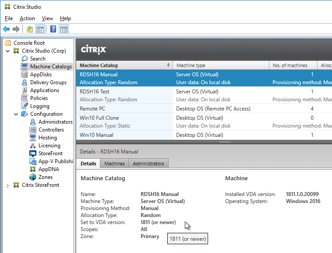Click Installed VDA version value 1811.1.0.20099
The height and width of the screenshot is (253, 332).
[302, 194]
